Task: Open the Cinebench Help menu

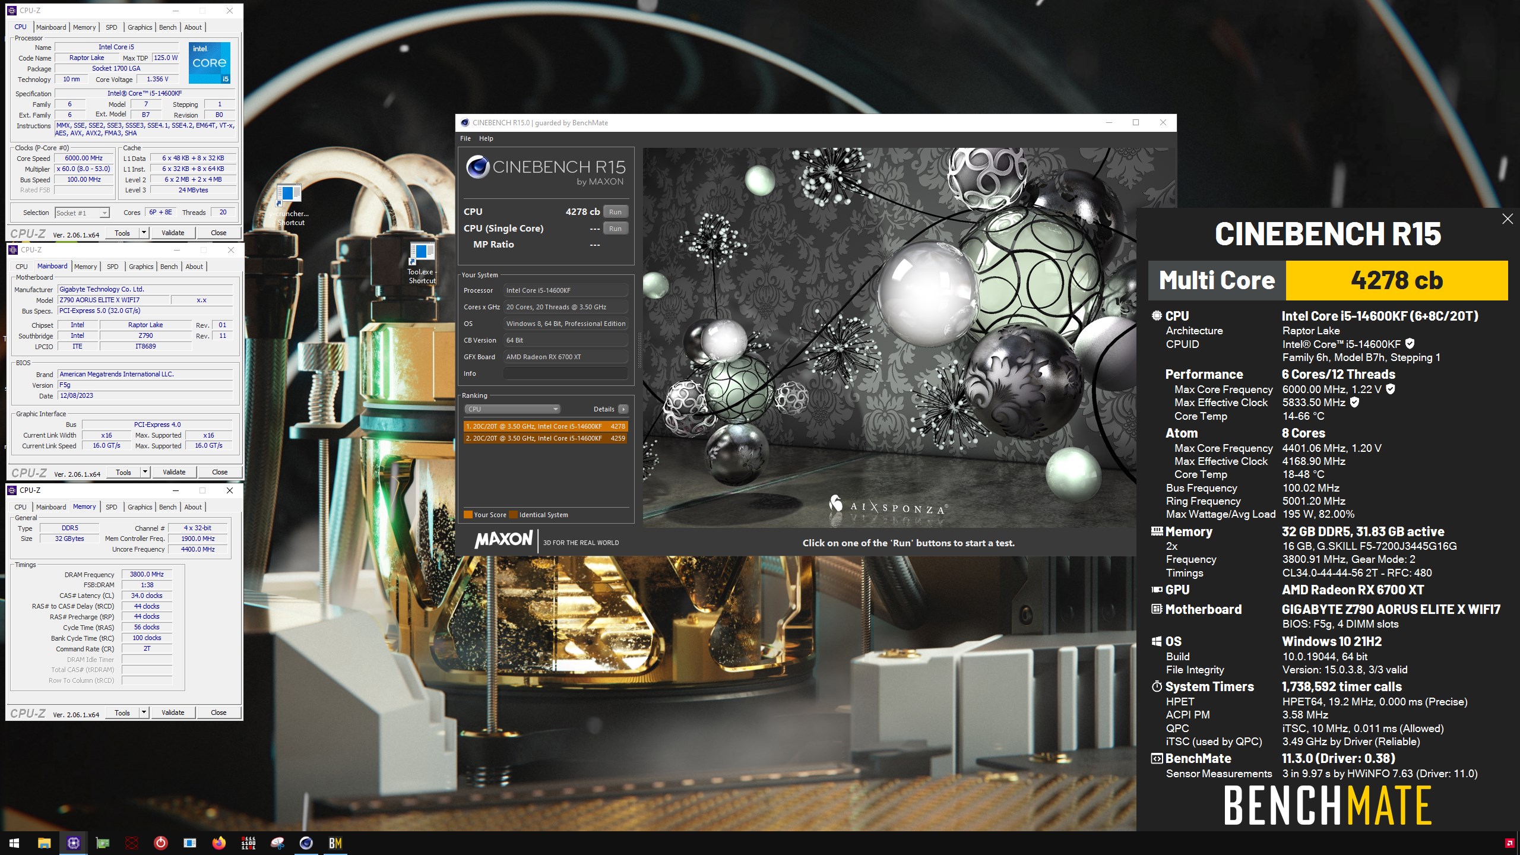Action: (486, 138)
